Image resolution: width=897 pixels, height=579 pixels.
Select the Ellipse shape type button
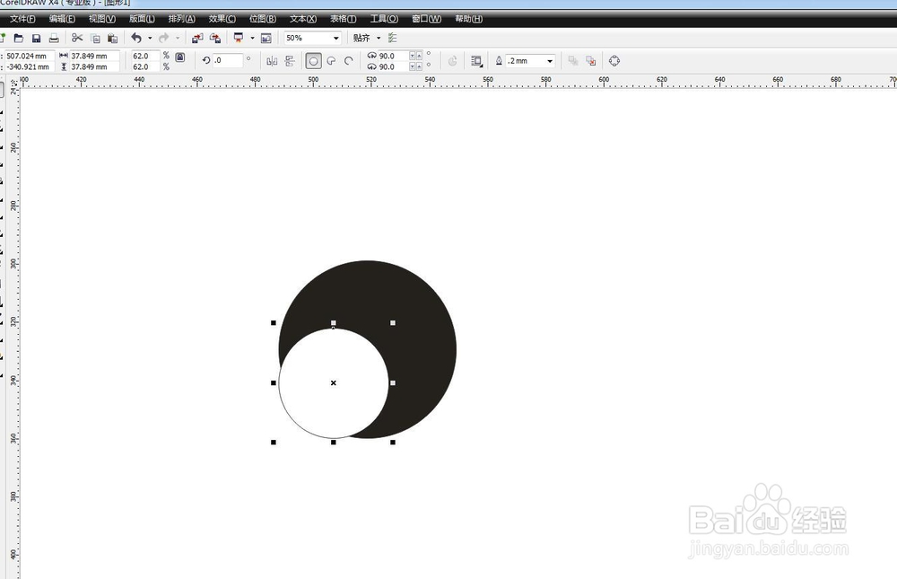[313, 61]
